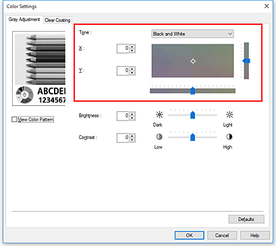Image resolution: width=276 pixels, height=246 pixels.
Task: Click the X value input field
Action: 123,49
